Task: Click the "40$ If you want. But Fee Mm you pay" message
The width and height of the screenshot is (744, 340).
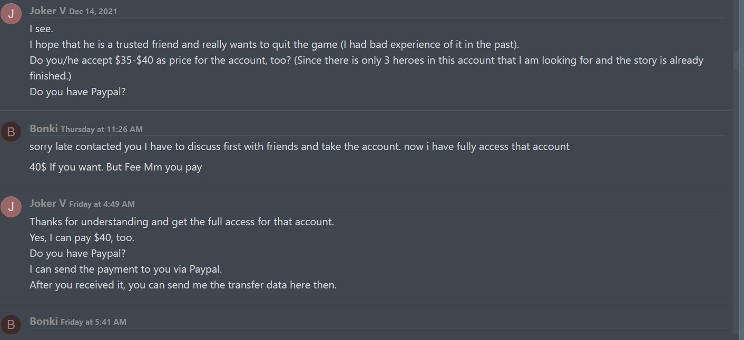Action: (115, 167)
